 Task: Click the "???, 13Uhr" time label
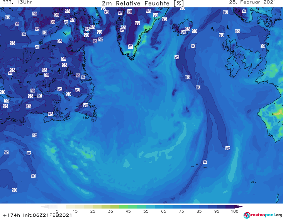tap(17, 2)
